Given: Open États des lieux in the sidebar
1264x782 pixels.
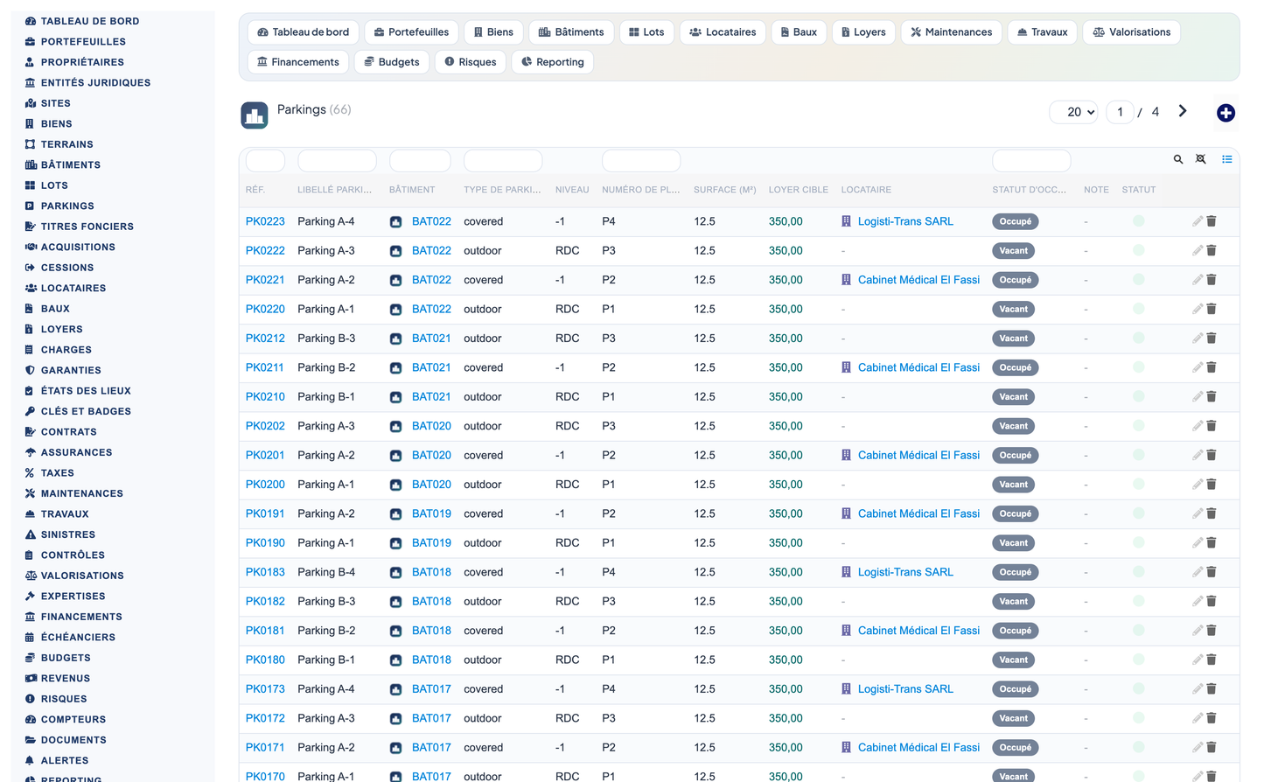Looking at the screenshot, I should point(86,391).
